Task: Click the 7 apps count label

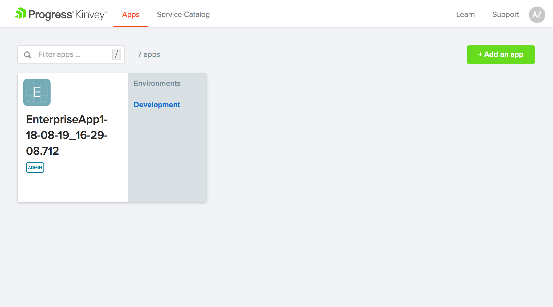Action: pos(149,54)
